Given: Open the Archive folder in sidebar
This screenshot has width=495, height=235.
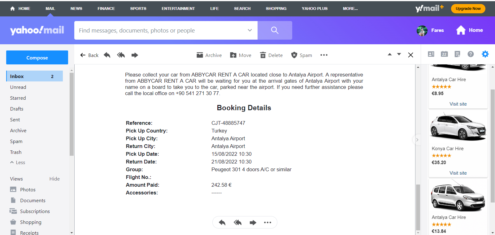Looking at the screenshot, I should coord(18,131).
